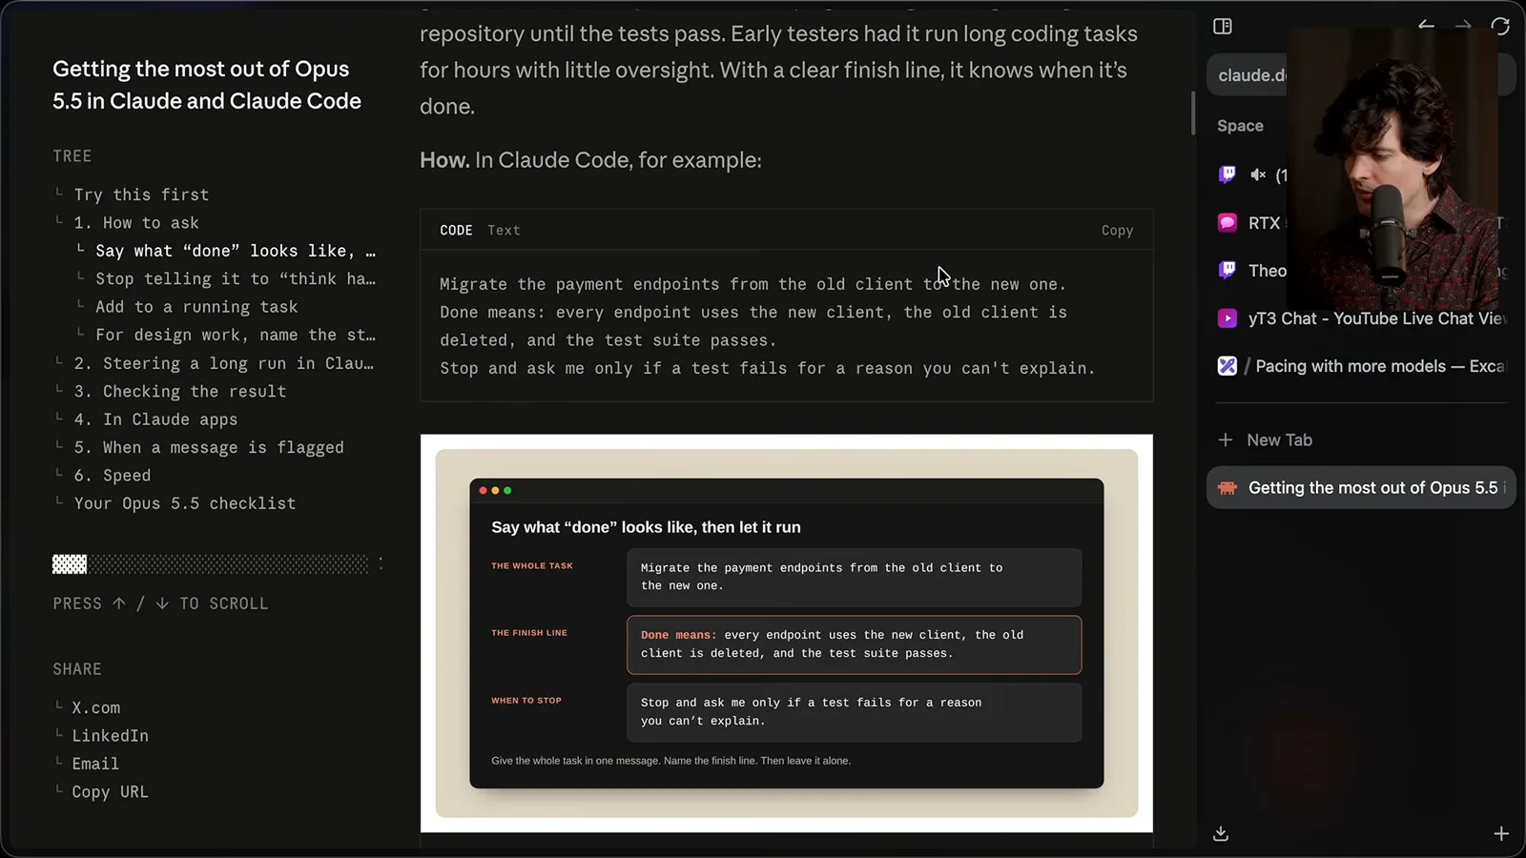Share article on LinkedIn

point(111,736)
